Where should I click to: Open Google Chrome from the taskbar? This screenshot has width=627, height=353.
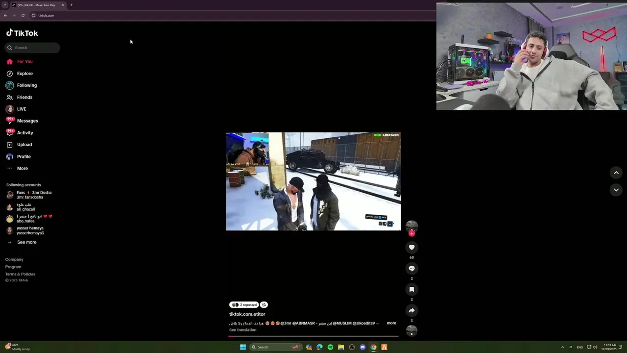coord(373,347)
